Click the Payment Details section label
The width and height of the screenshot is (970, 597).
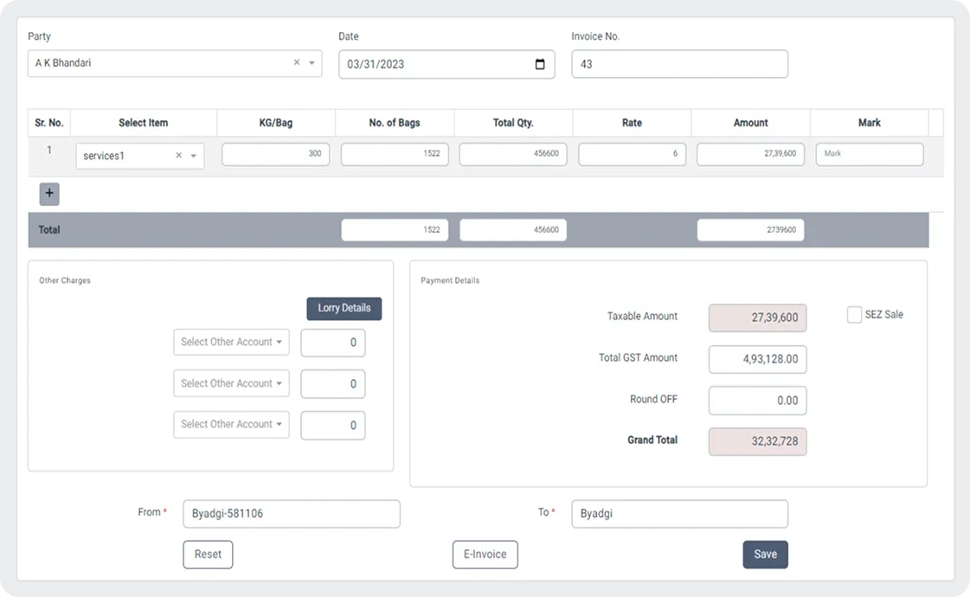450,280
